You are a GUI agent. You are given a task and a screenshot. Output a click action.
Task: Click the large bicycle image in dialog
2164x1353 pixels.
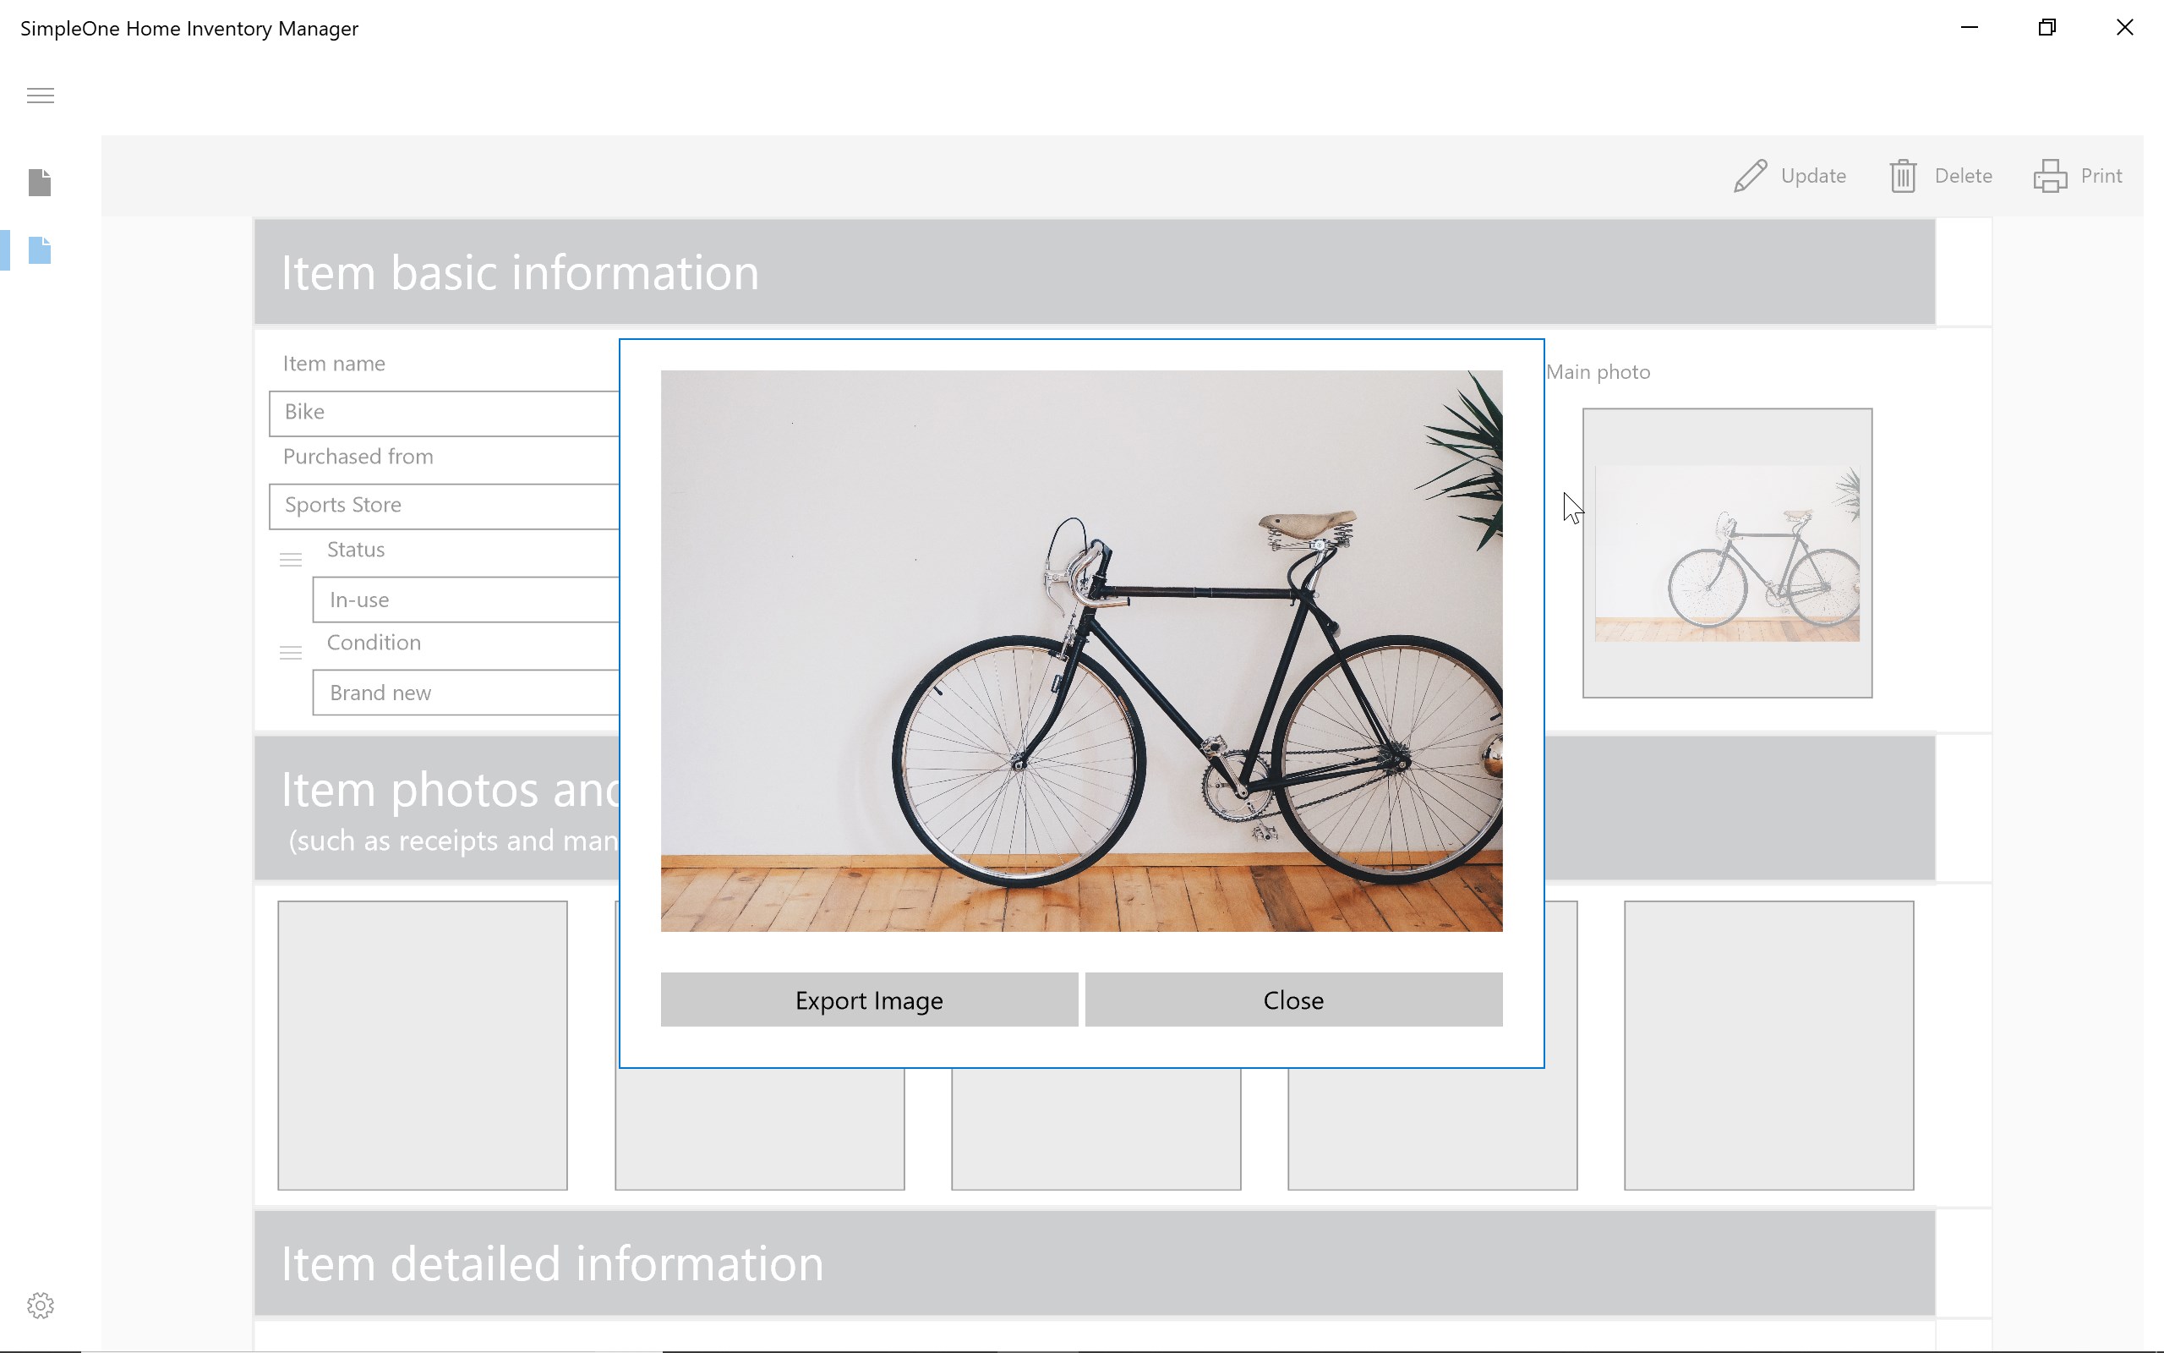(x=1081, y=650)
